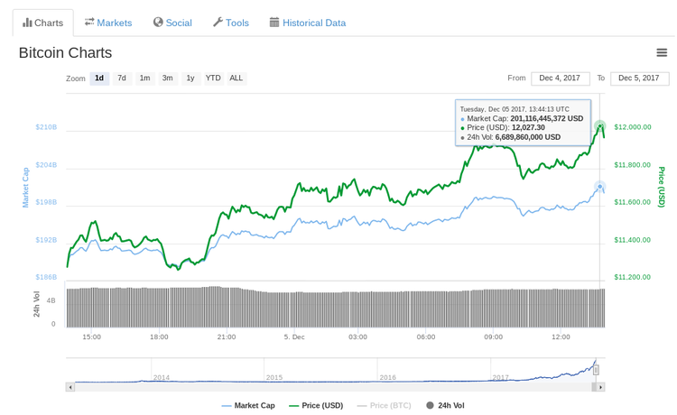Open the Tools tab
The width and height of the screenshot is (677, 415).
(231, 23)
